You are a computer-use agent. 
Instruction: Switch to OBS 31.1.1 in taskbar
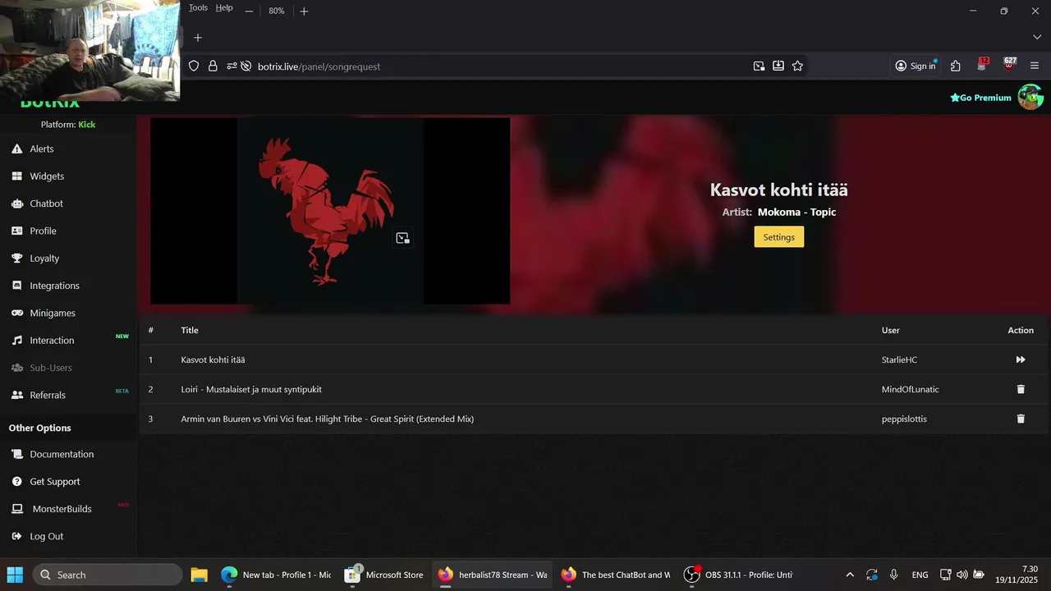pos(739,575)
